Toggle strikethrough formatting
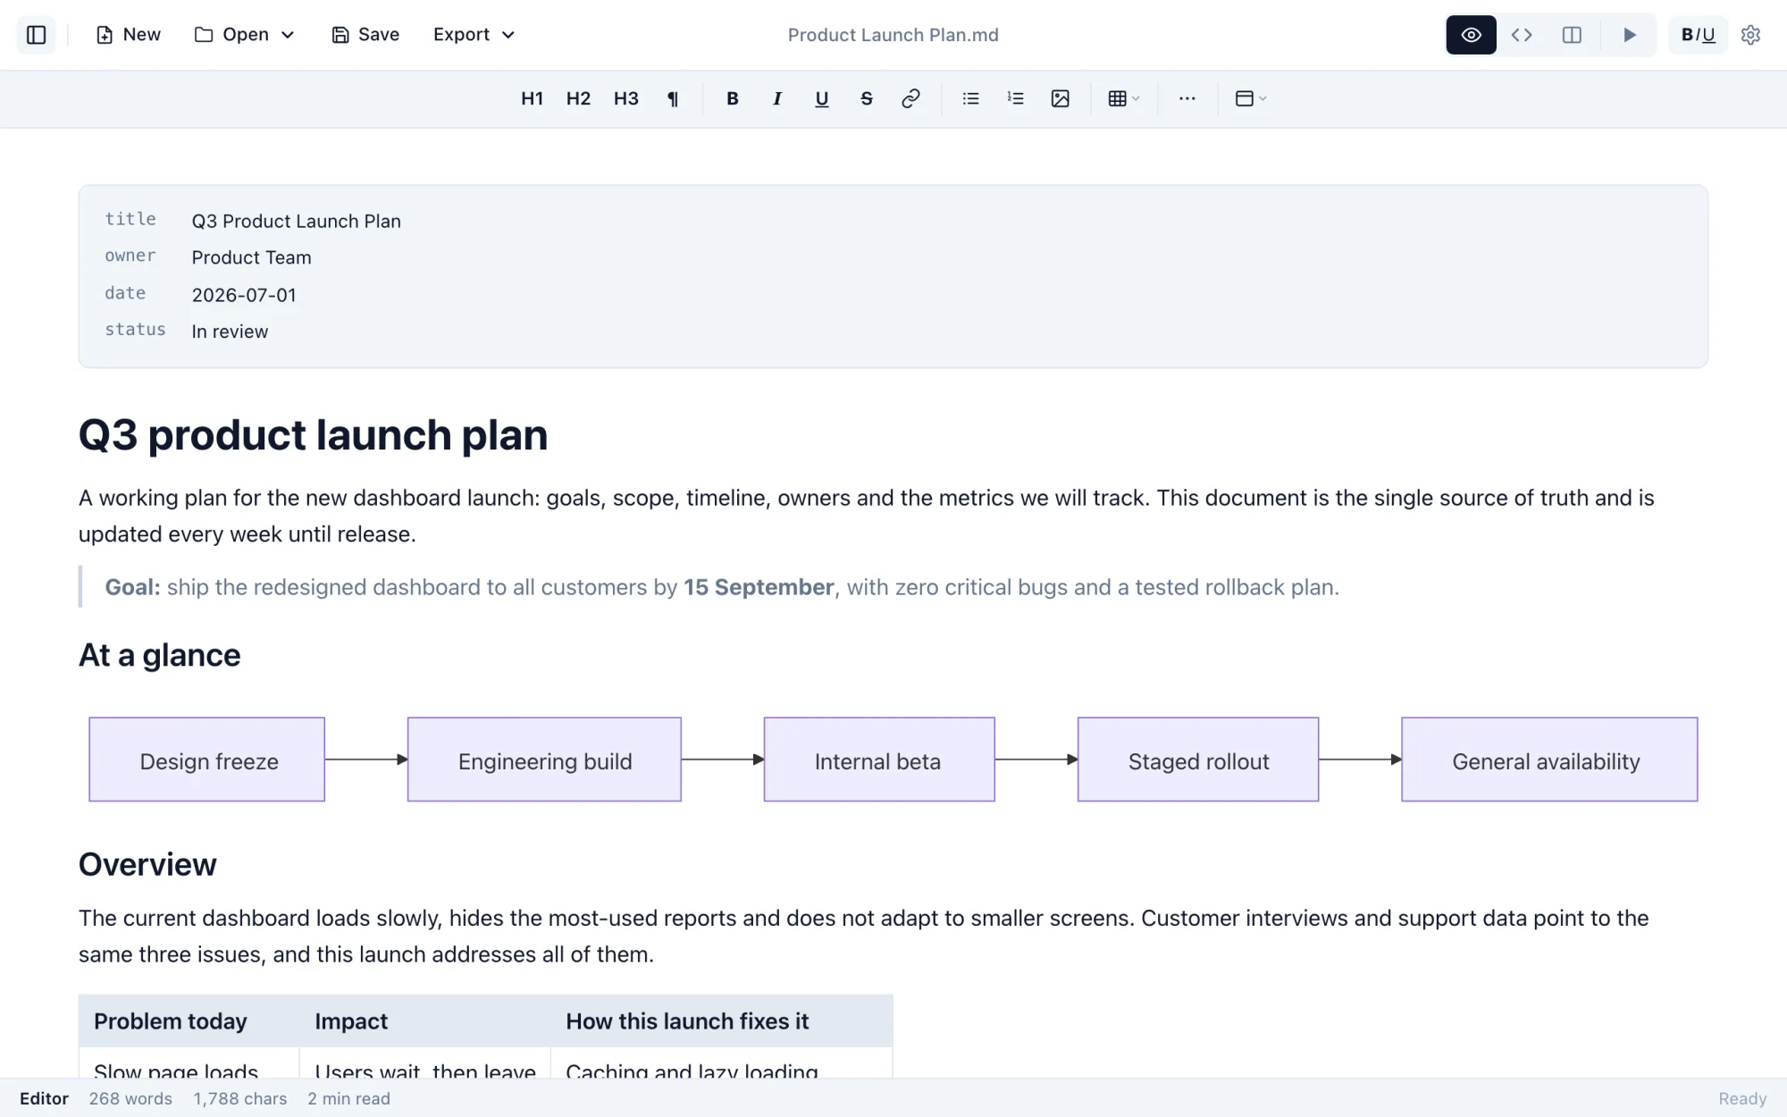The height and width of the screenshot is (1117, 1787). pos(866,98)
